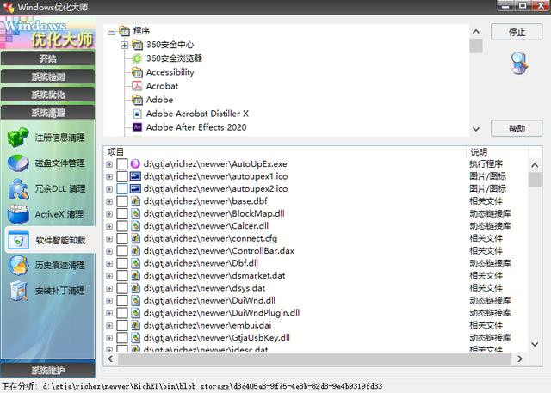The image size is (551, 393).
Task: Click Adobe After Effects 2020 icon
Action: (137, 127)
